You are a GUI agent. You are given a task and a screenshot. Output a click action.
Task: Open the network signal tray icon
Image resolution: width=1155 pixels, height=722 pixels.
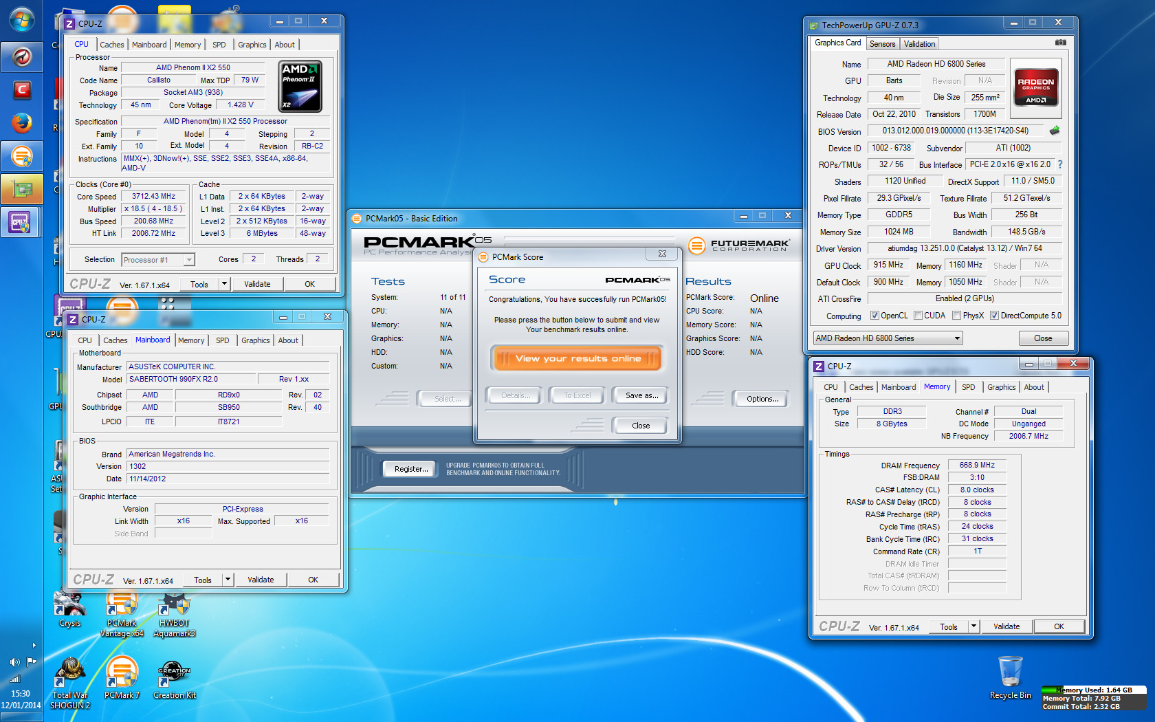click(15, 679)
